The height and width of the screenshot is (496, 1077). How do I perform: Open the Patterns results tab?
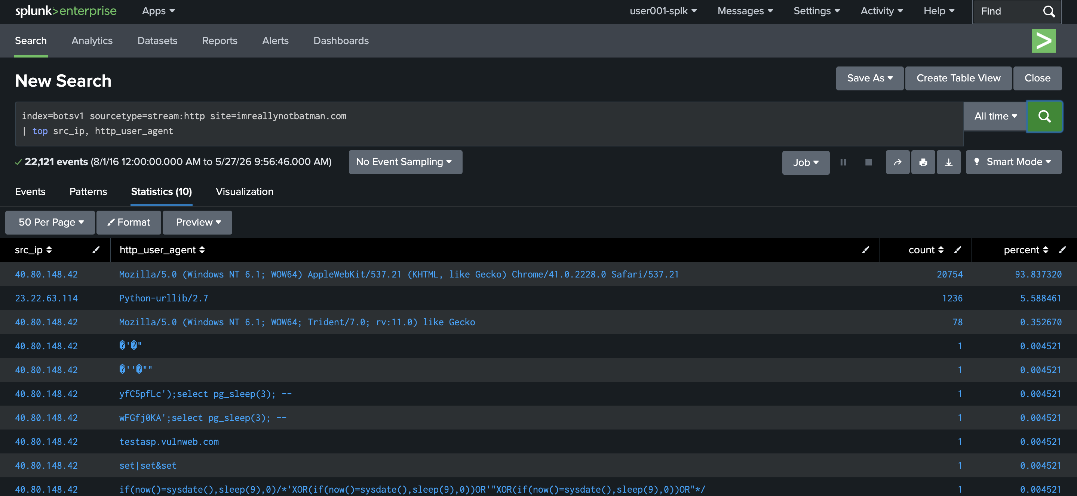pos(88,192)
